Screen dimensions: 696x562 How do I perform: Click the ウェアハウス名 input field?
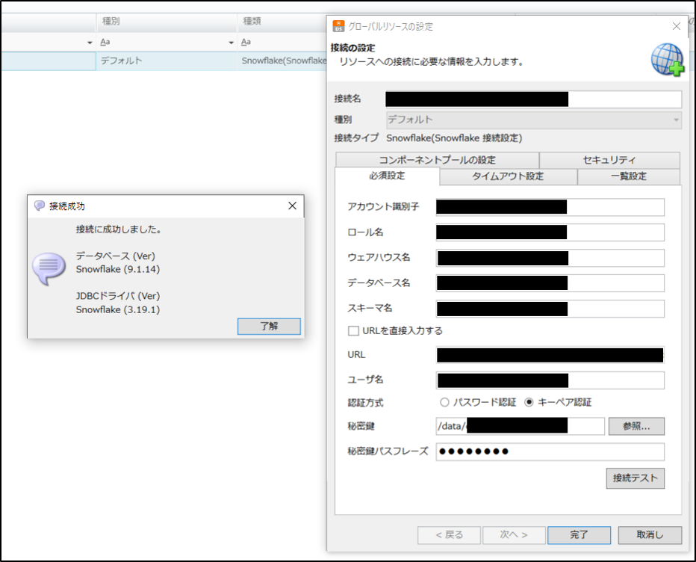coord(550,258)
